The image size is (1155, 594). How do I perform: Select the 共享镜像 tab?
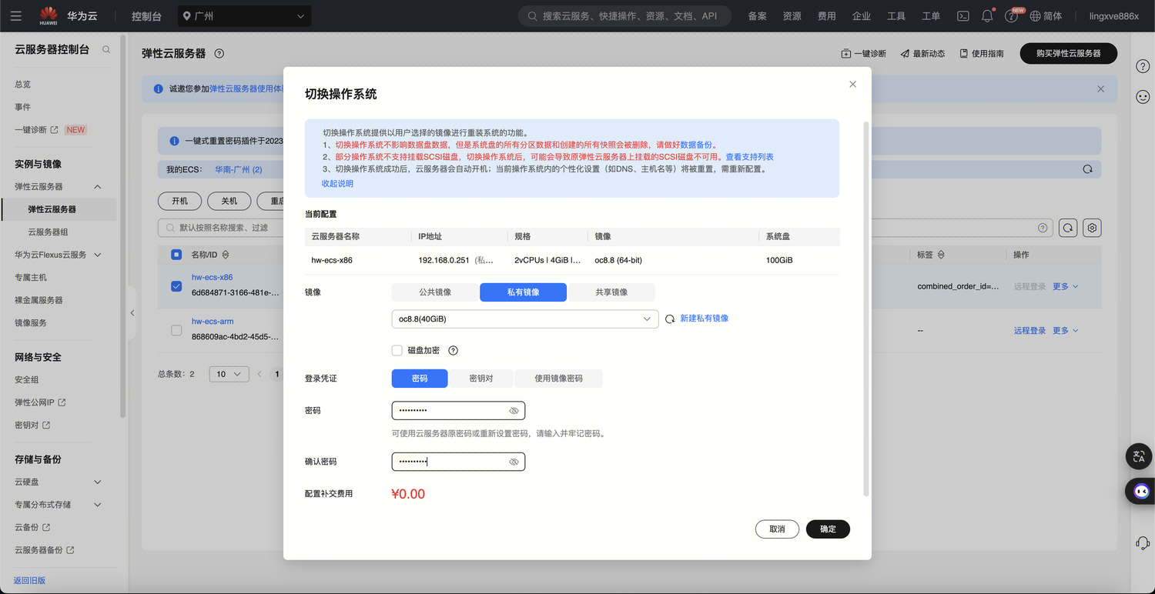(611, 292)
